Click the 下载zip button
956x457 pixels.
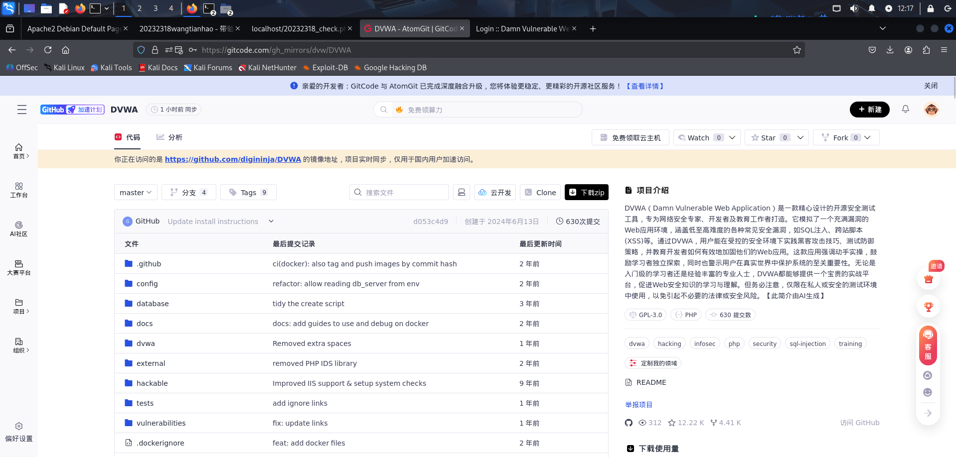(x=587, y=192)
